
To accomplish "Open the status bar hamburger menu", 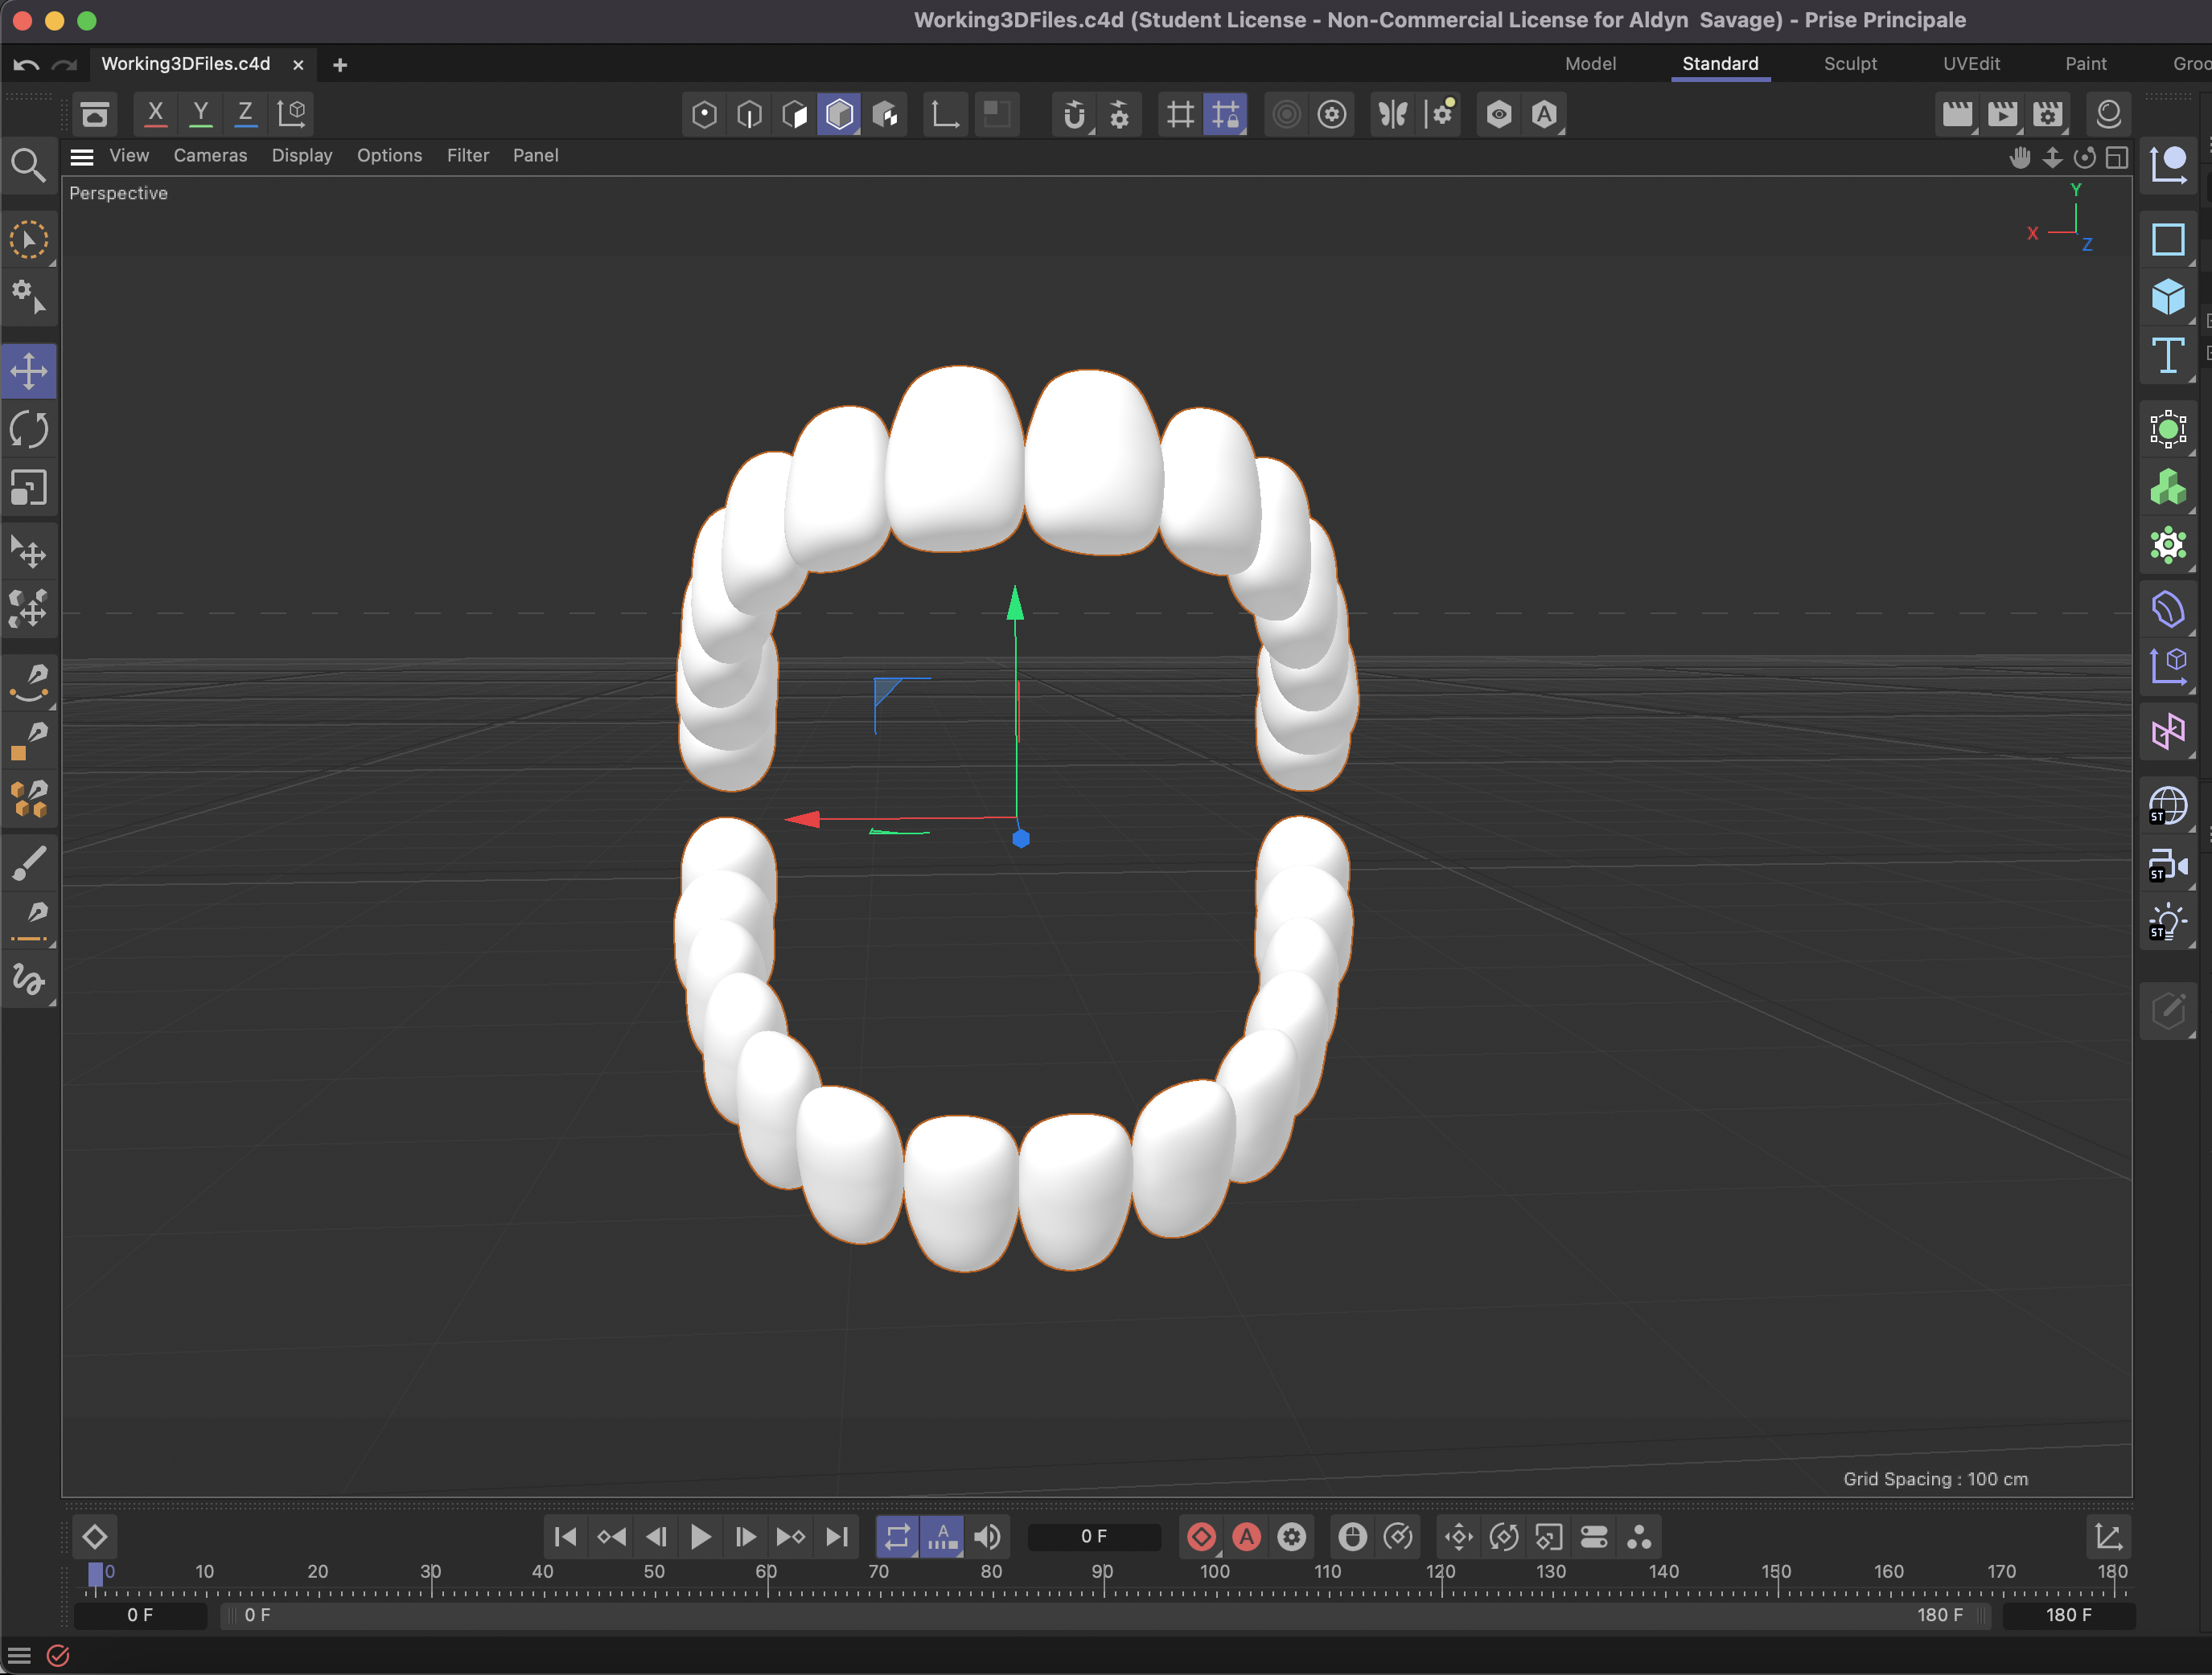I will [x=19, y=1656].
